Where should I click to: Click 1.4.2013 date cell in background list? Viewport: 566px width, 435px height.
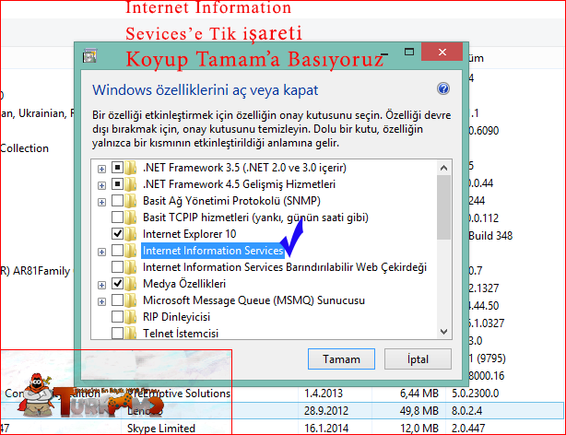click(324, 394)
